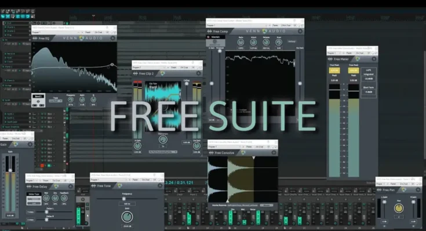Screen dimensions: 426x231
Task: Open Program preset dropdown in Free Meter
Action: (x=335, y=53)
